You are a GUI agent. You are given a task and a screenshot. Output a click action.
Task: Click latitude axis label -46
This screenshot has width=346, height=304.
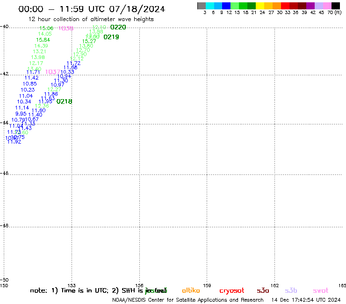tap(4, 173)
